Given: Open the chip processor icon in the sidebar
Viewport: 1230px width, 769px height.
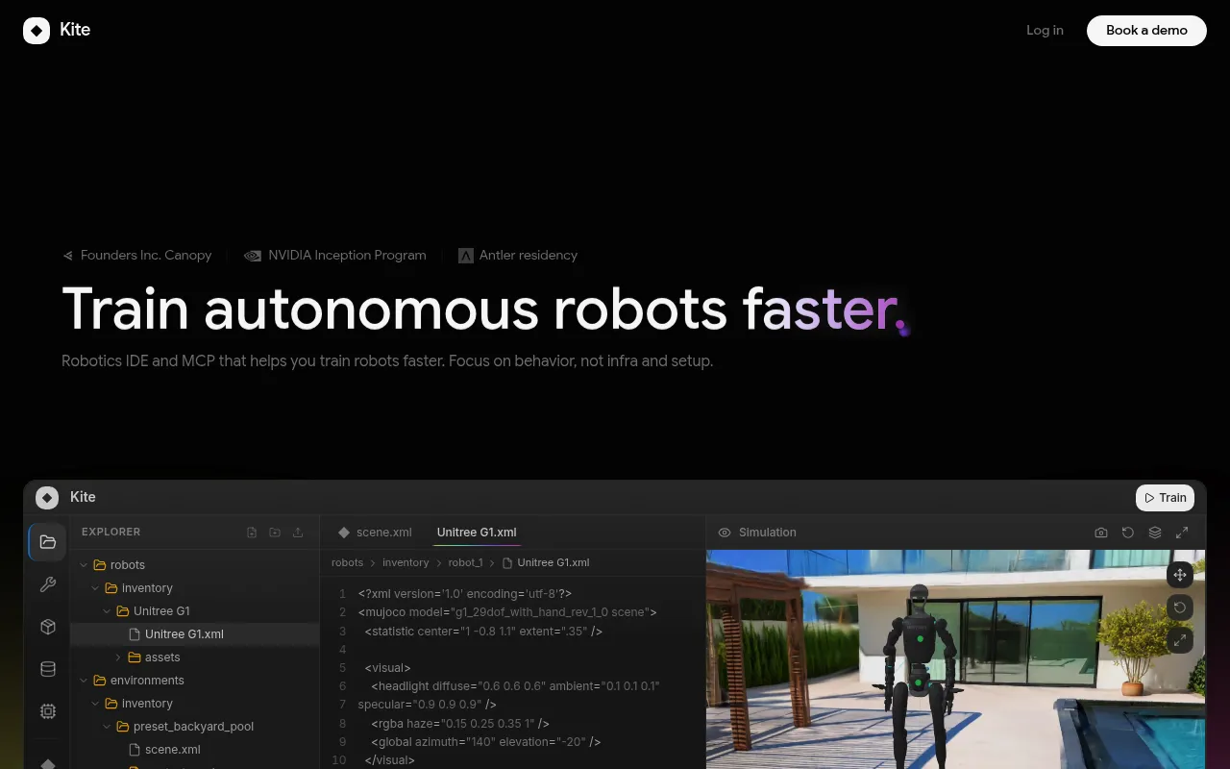Looking at the screenshot, I should pyautogui.click(x=47, y=711).
